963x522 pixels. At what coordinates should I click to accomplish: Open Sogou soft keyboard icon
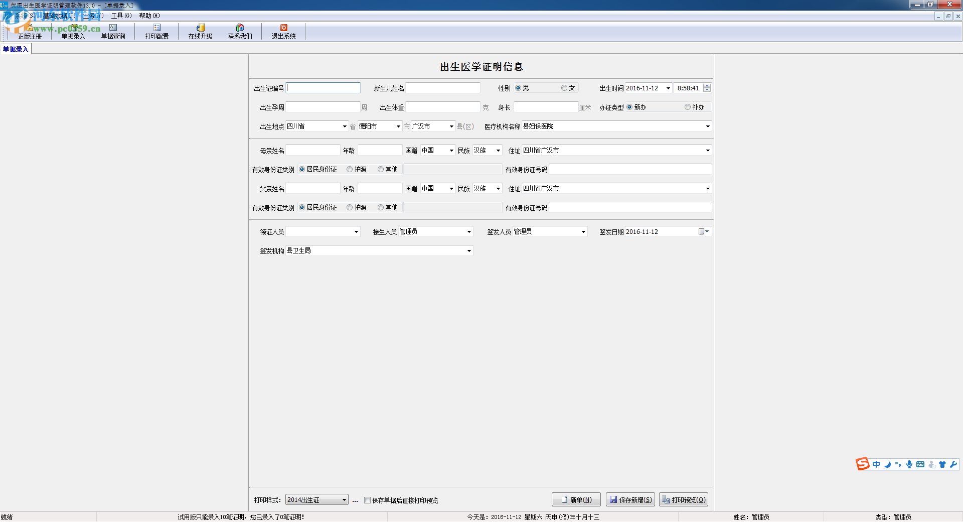point(920,464)
